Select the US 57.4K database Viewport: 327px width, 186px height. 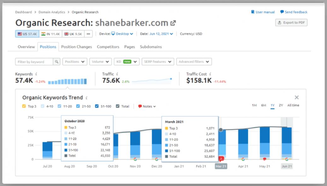coord(27,34)
